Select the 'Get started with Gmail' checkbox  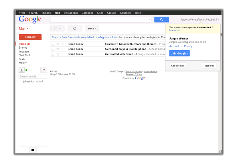pos(53,54)
